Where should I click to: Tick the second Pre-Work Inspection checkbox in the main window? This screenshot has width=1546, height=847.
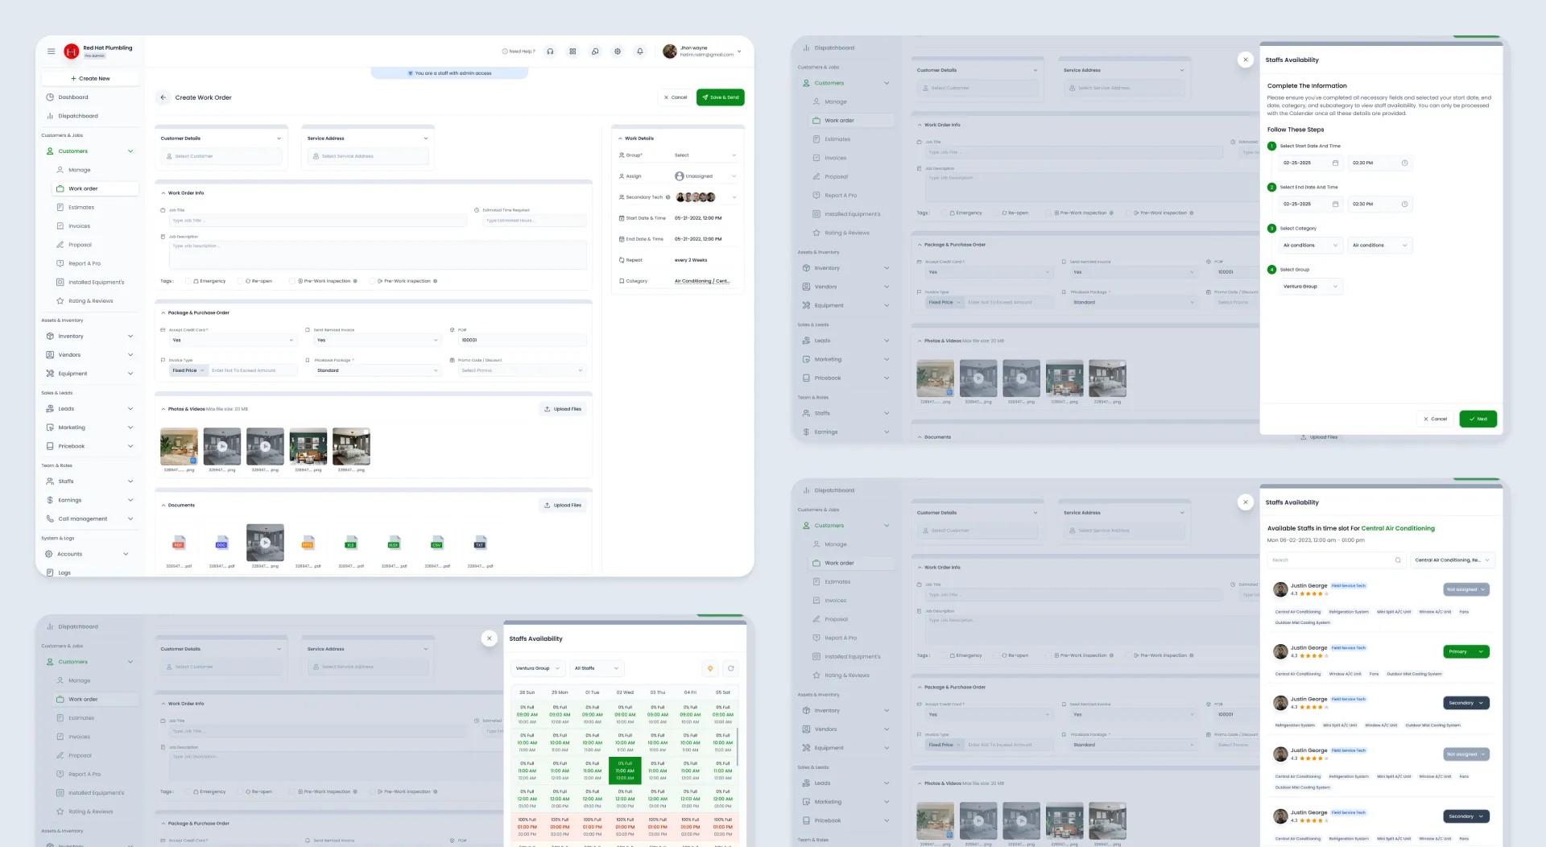[372, 281]
